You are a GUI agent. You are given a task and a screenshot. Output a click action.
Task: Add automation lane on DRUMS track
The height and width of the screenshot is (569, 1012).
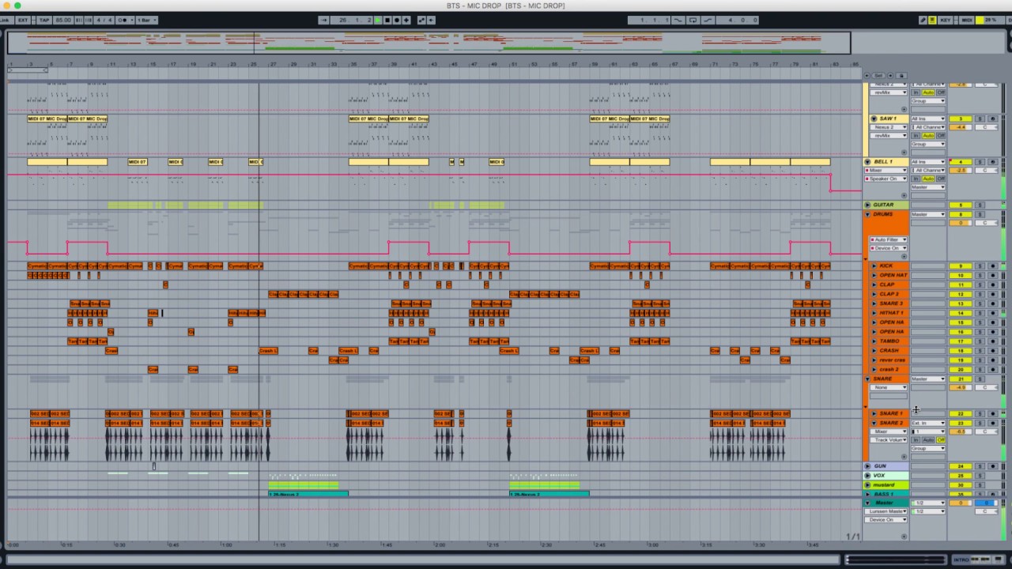(x=904, y=257)
